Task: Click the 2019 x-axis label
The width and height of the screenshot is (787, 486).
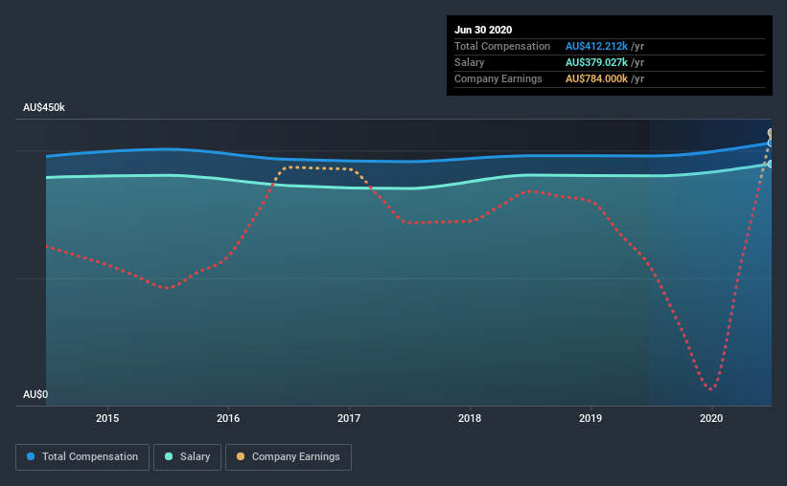Action: point(590,418)
